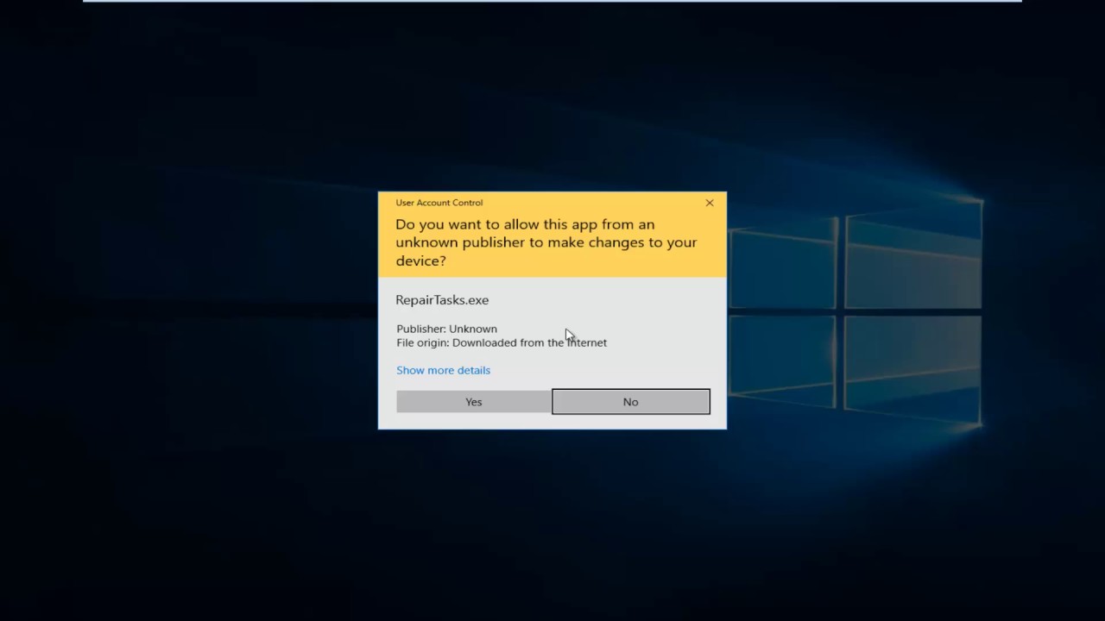
Task: Click the yellow UAC warning question text
Action: coord(546,242)
